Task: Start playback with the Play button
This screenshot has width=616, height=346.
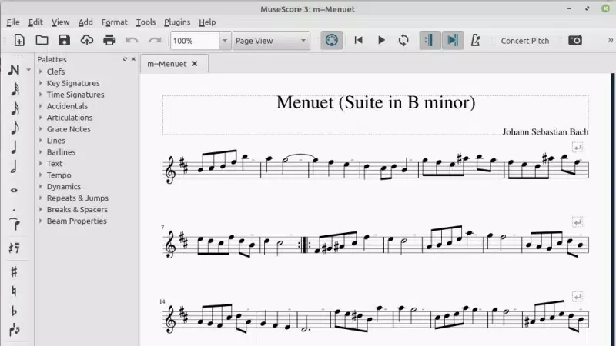Action: pos(381,40)
